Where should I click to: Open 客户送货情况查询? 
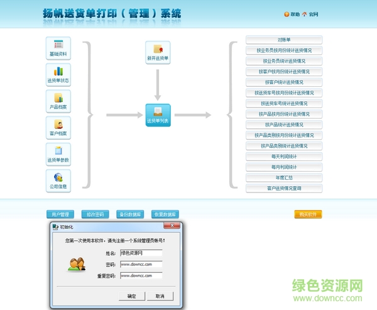pos(284,188)
